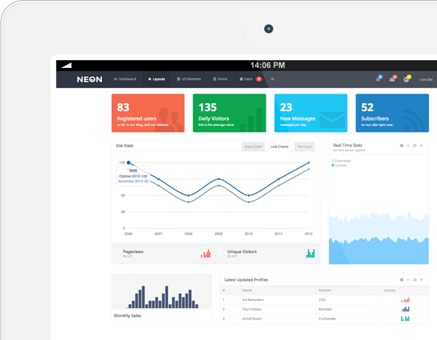The width and height of the screenshot is (437, 340).
Task: Open the Extra menu item
Action: pyautogui.click(x=246, y=79)
